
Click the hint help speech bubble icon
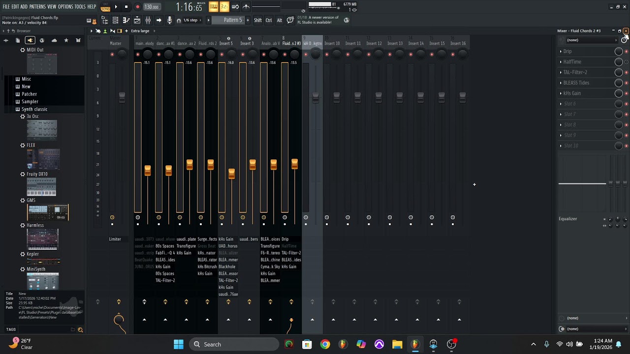click(x=290, y=20)
